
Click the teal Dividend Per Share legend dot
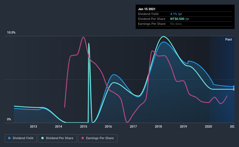coord(43,138)
